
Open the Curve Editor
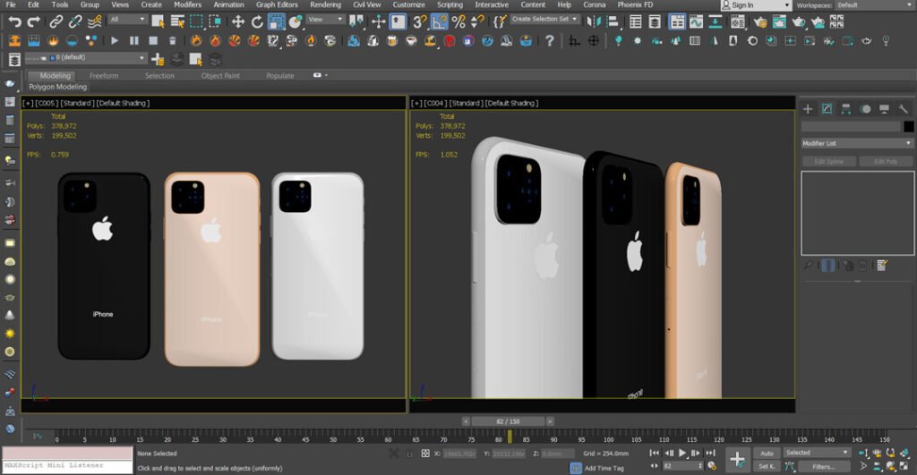[696, 22]
